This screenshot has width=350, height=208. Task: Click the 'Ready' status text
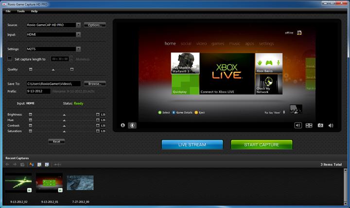click(x=78, y=103)
